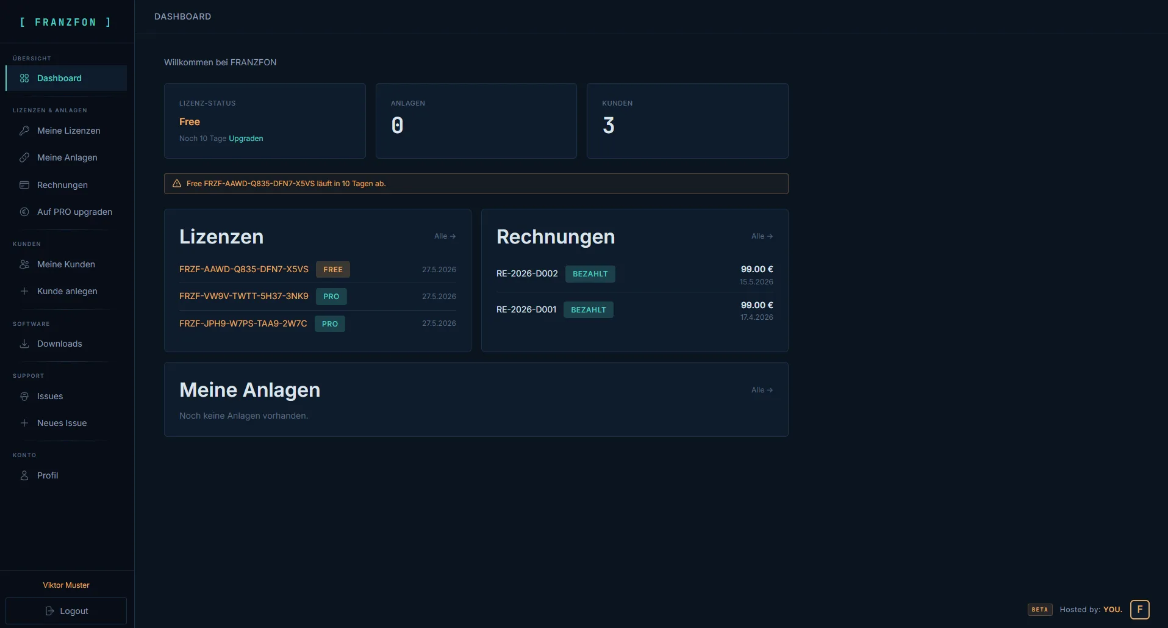Viewport: 1168px width, 628px height.
Task: Click the people icon beside Meine Kunden
Action: point(24,264)
